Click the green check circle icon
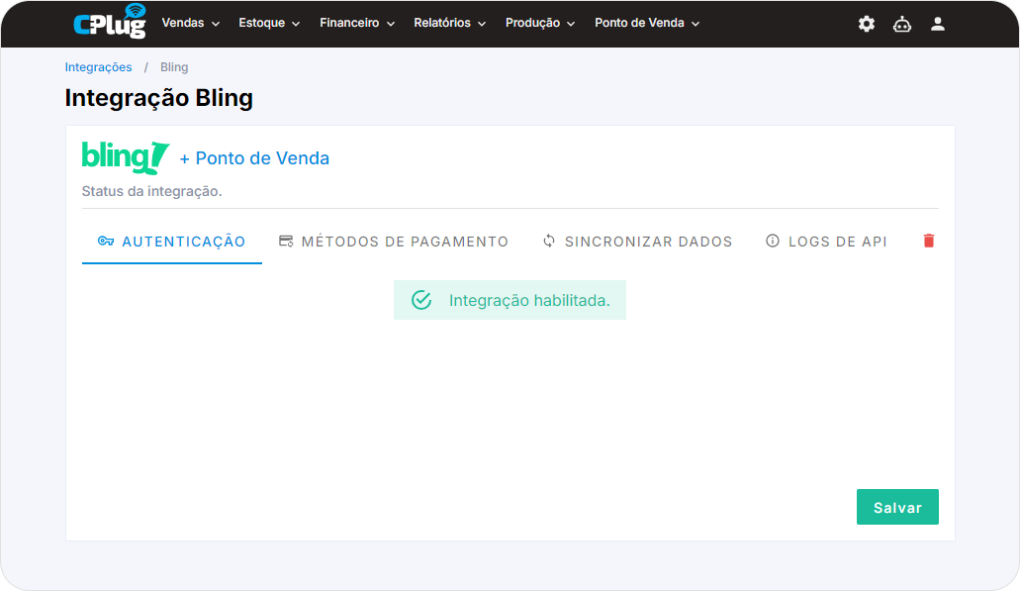The image size is (1020, 591). pyautogui.click(x=421, y=300)
